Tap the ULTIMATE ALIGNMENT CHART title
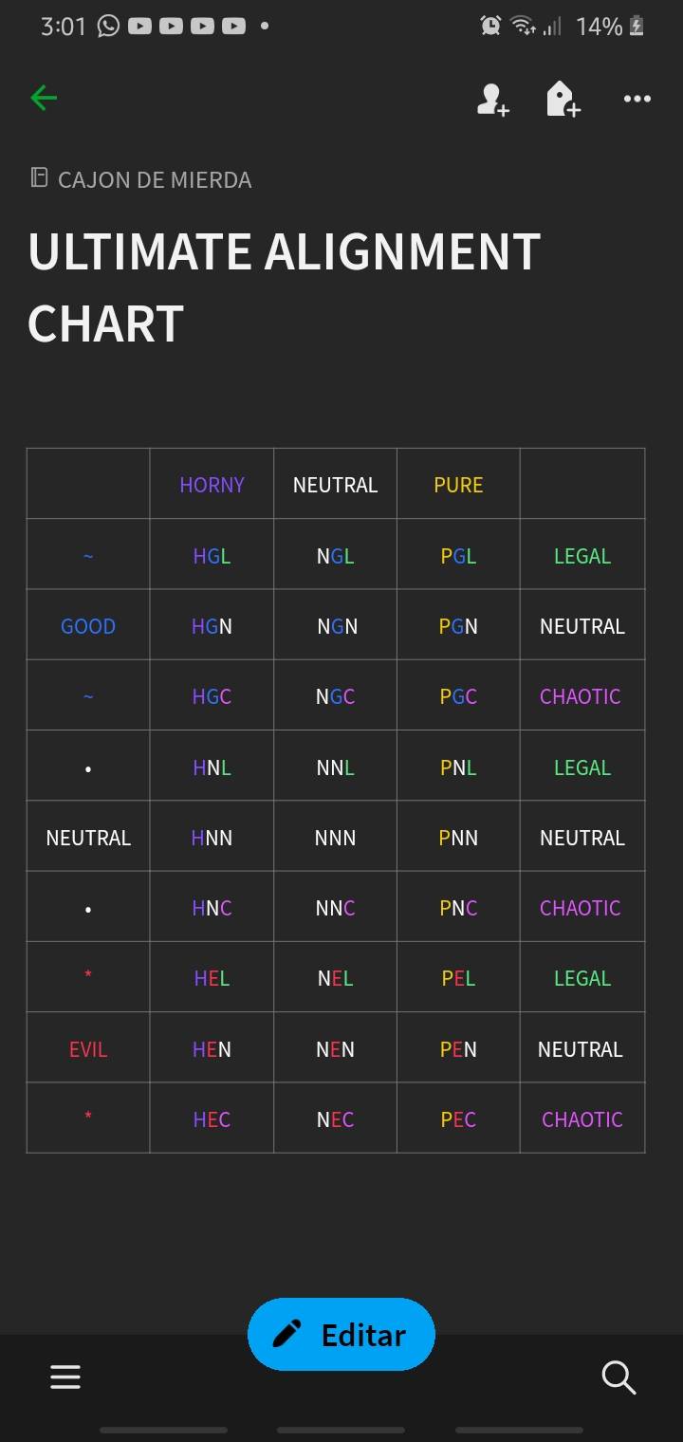Viewport: 683px width, 1442px height. (284, 287)
